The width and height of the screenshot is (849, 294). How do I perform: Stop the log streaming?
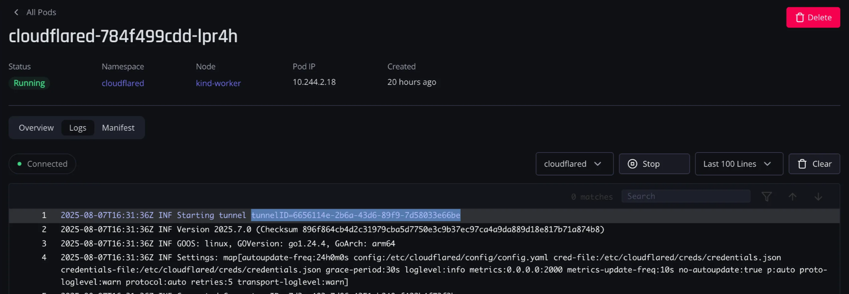(x=654, y=164)
